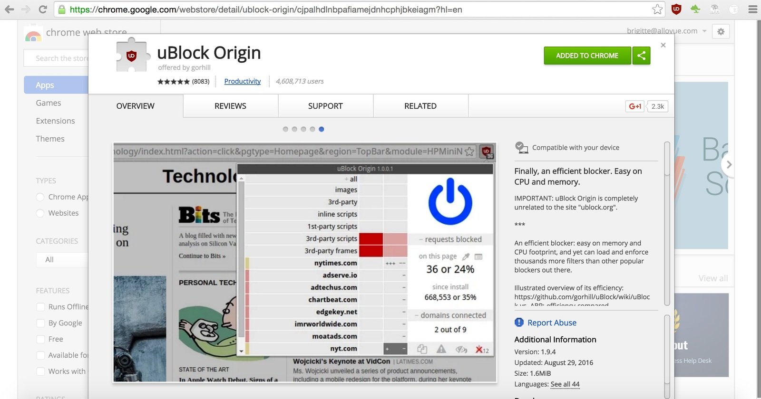Screen dimensions: 761x399
Task: Click the browser forward arrow
Action: [x=26, y=9]
